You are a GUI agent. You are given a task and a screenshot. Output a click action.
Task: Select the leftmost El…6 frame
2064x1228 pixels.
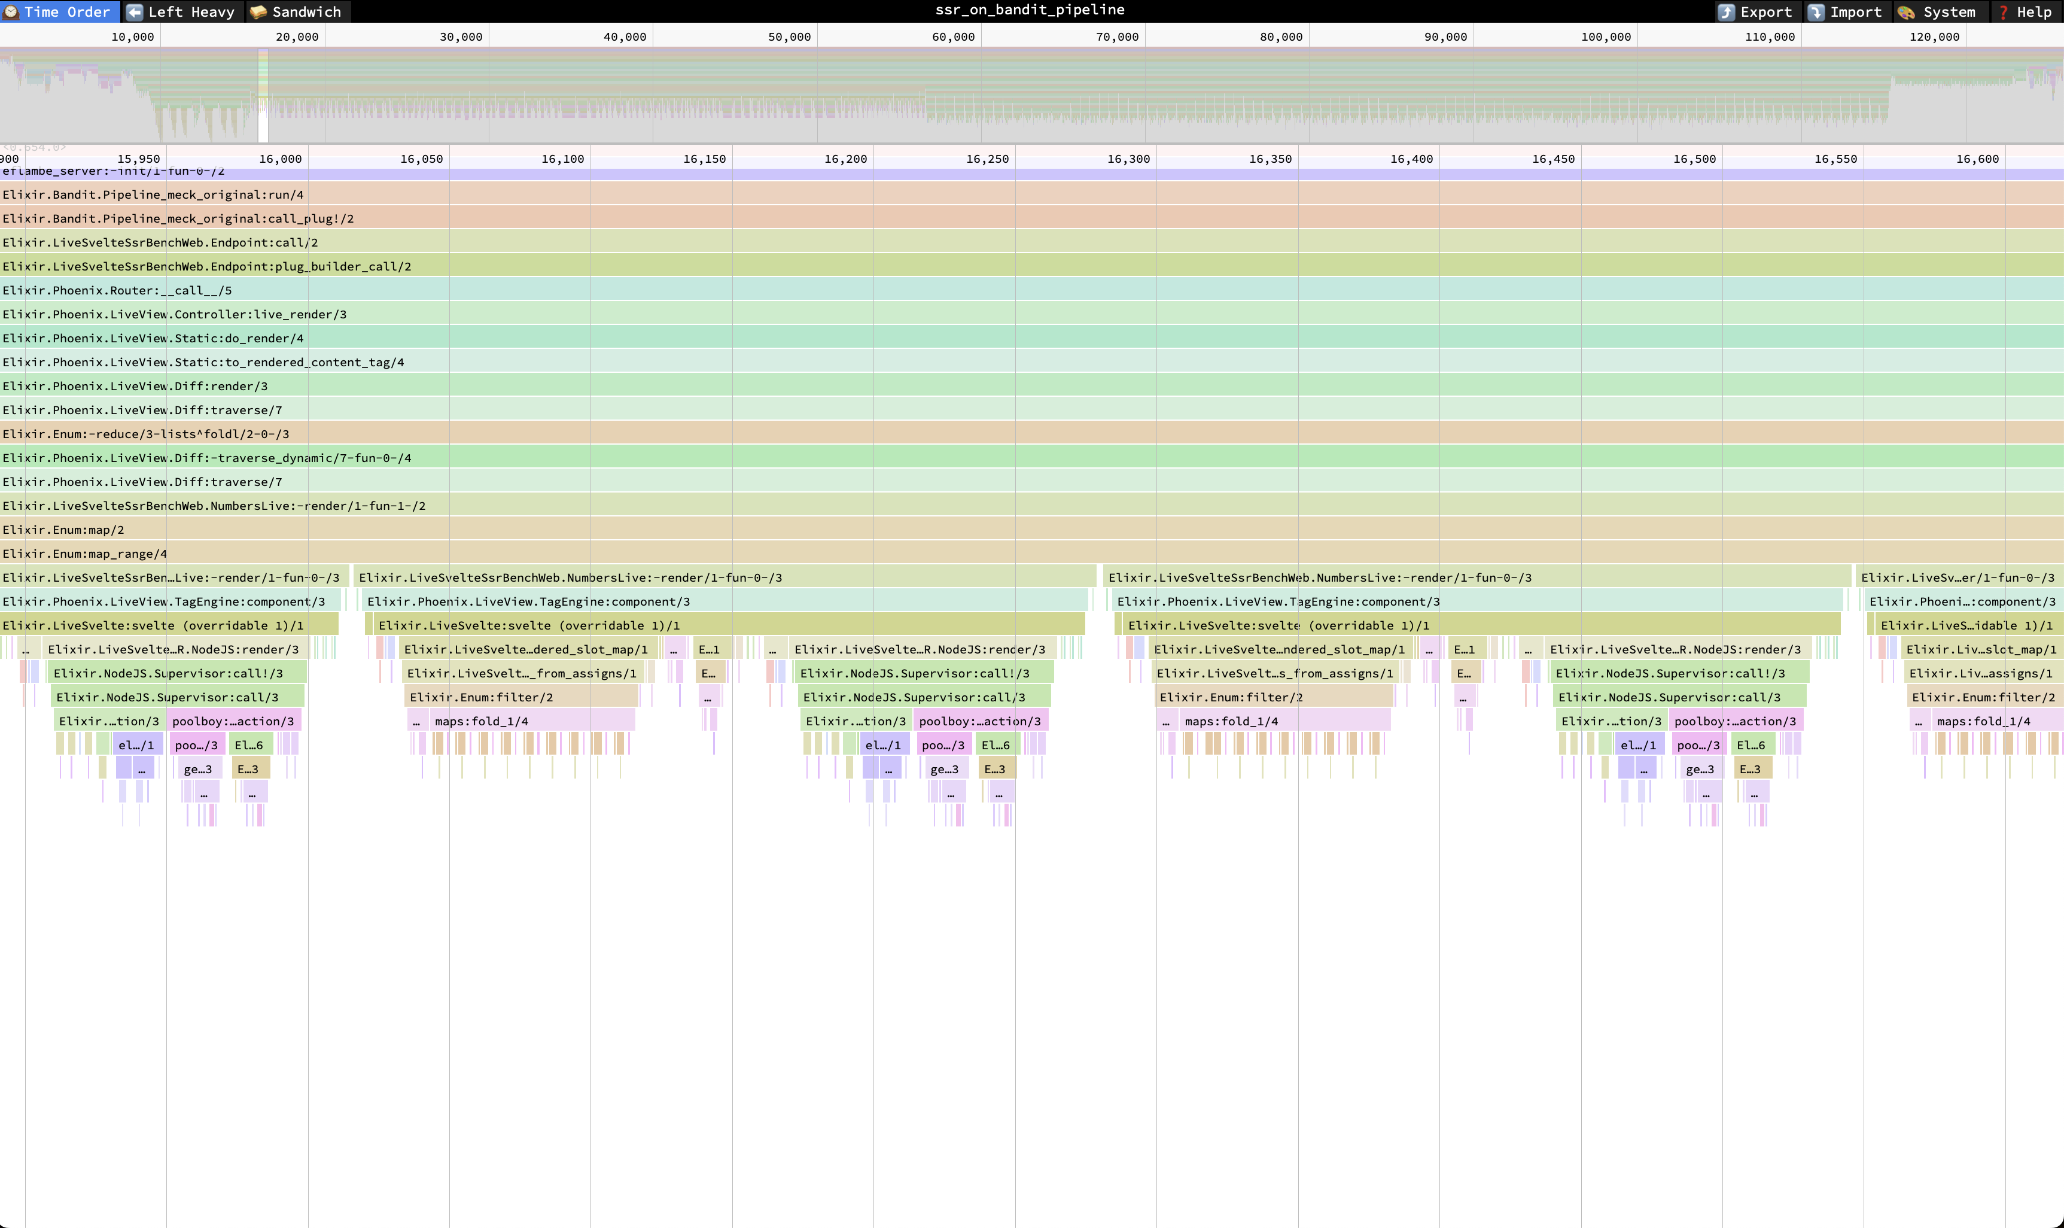point(250,746)
